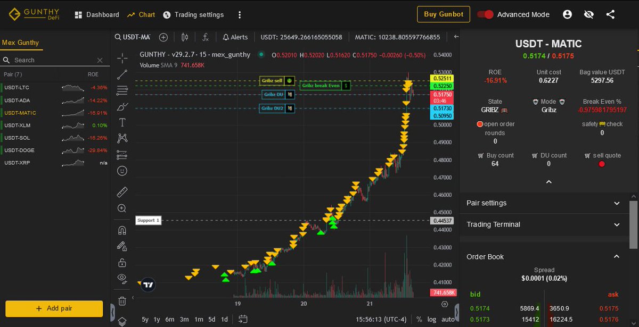This screenshot has width=639, height=327.
Task: Toggle the hide balances eye icon
Action: coord(588,14)
